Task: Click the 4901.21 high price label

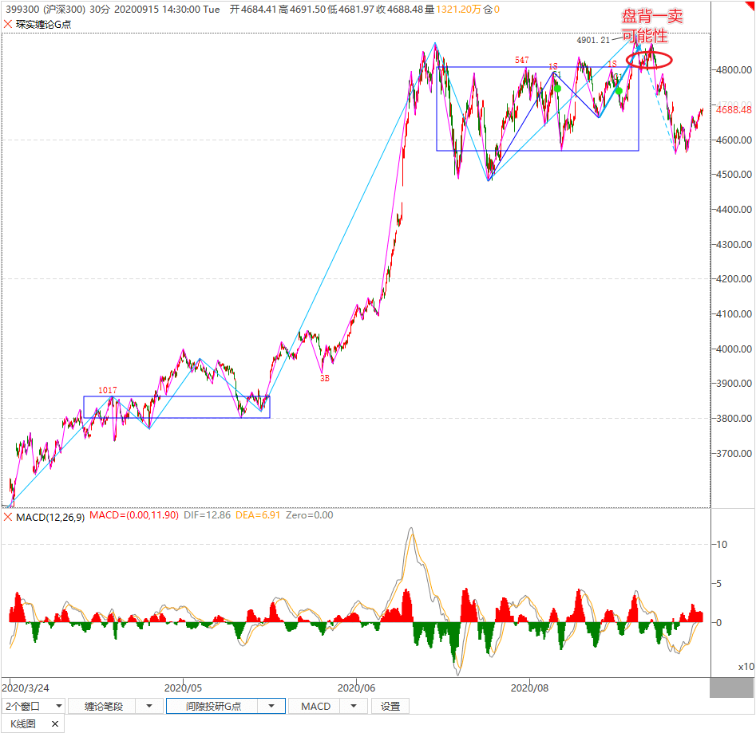Action: click(x=594, y=40)
